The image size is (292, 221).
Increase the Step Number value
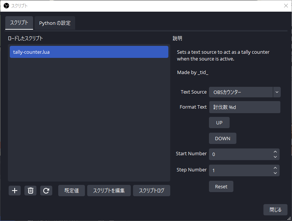pos(275,168)
